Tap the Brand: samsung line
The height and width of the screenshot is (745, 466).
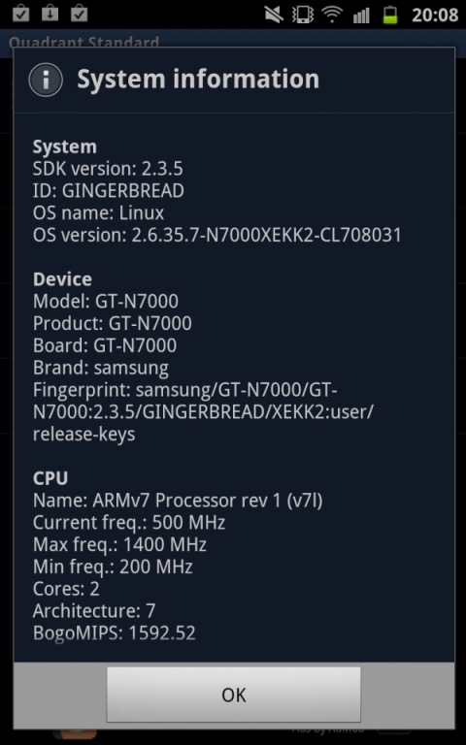101,368
